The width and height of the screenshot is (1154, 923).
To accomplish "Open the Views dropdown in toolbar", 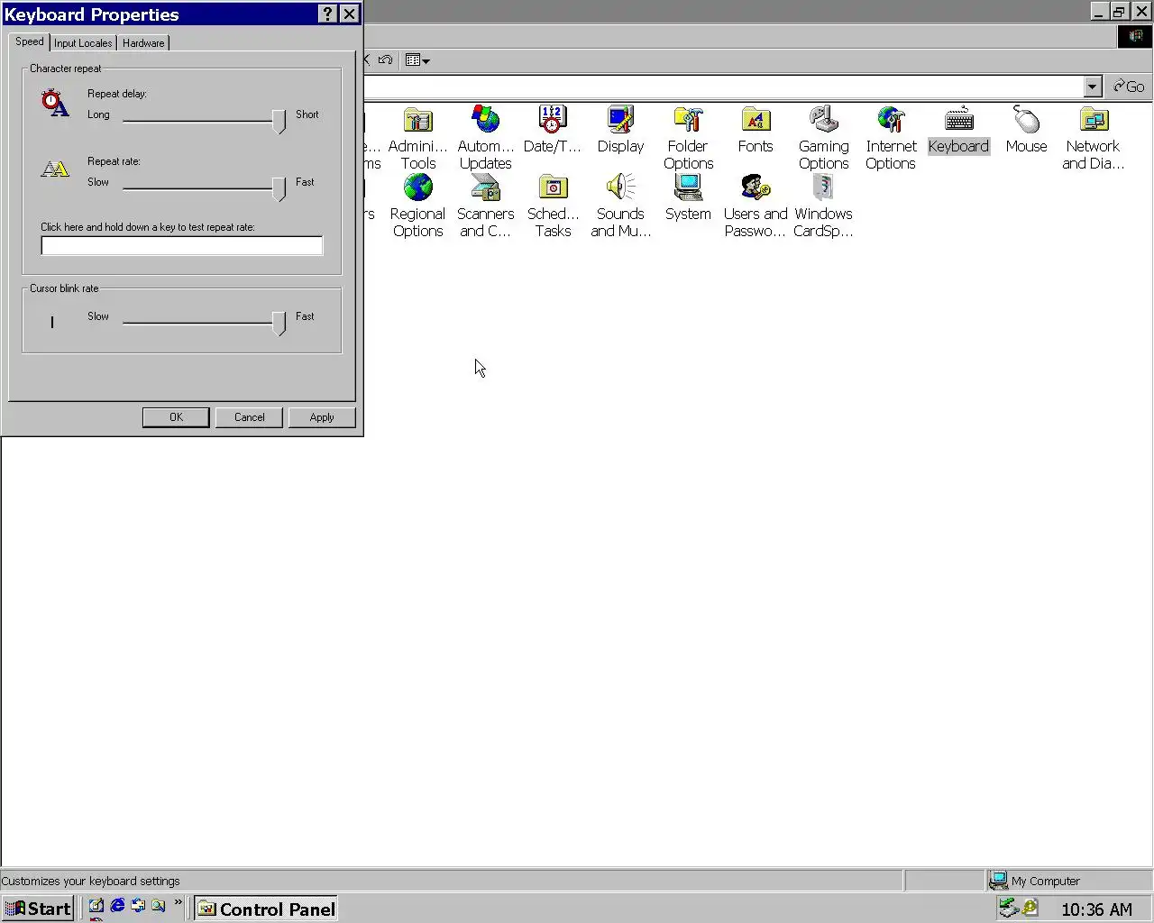I will [x=417, y=60].
